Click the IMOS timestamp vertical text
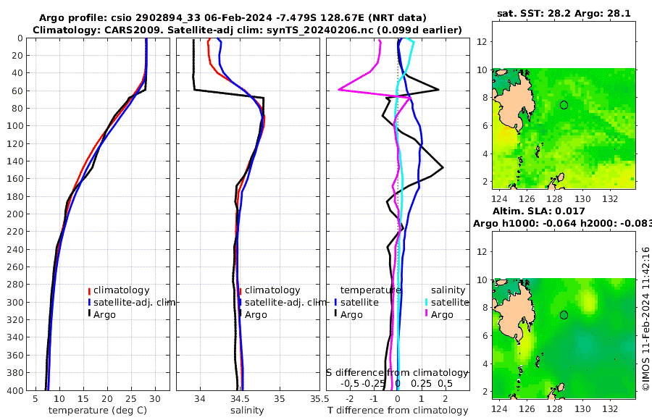Screen dimensions: 652x420 pos(645,319)
